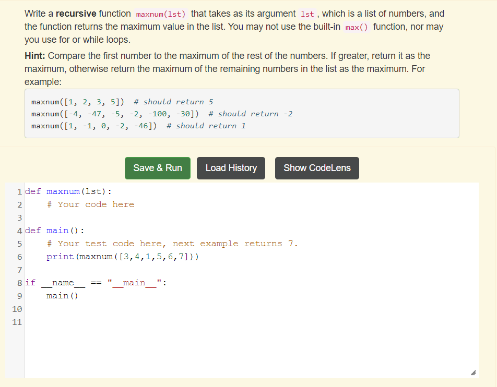
Task: Place cursor on '# Your code here' line
Action: (90, 204)
